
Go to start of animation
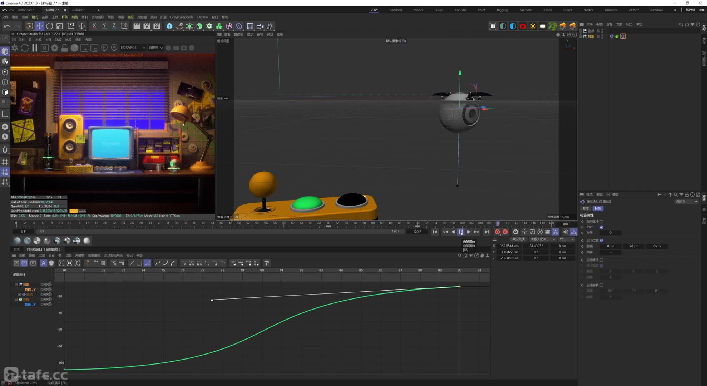(435, 232)
